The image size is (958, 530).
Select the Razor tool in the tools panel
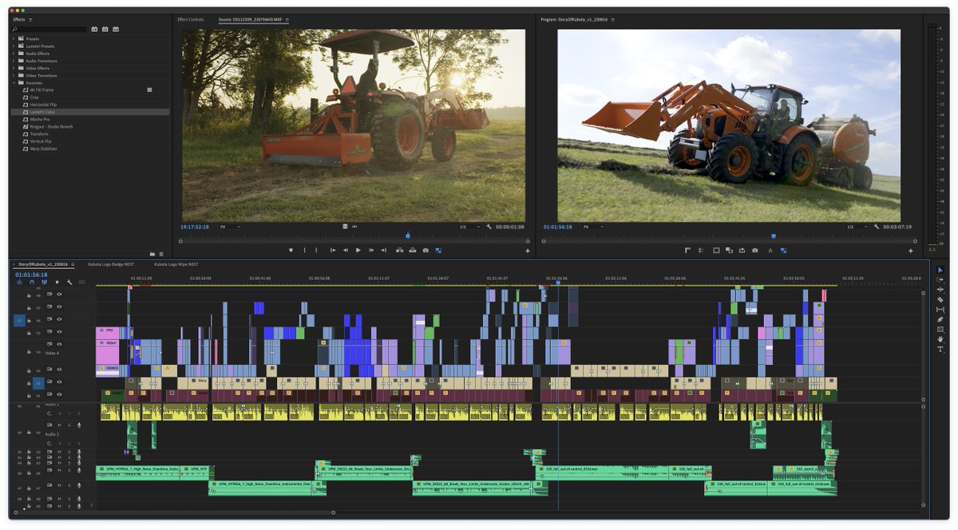click(x=940, y=300)
